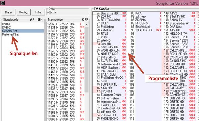
Task: Select channel 29 kabel eins
Action: click(x=110, y=30)
